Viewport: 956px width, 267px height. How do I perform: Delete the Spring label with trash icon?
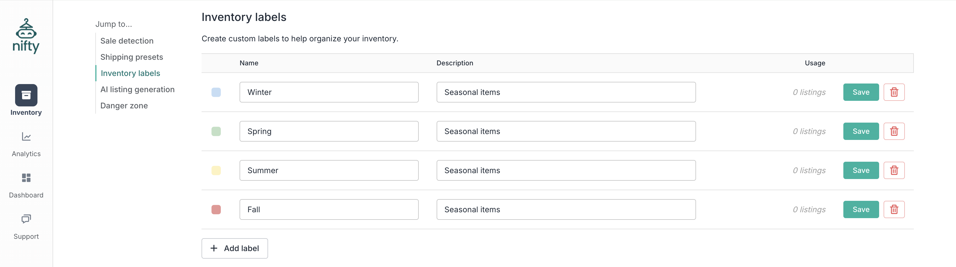point(894,131)
